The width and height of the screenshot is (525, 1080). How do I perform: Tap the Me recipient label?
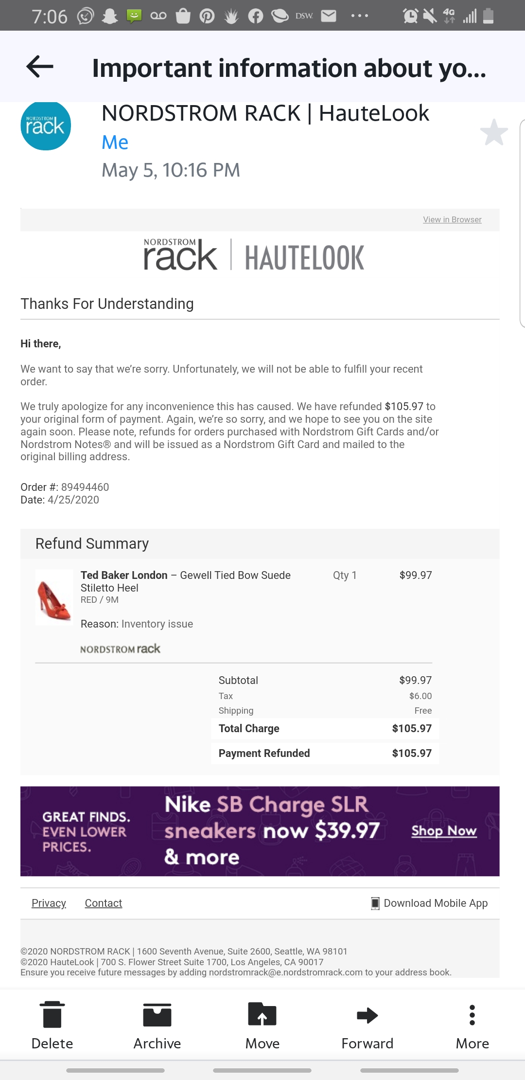(115, 143)
